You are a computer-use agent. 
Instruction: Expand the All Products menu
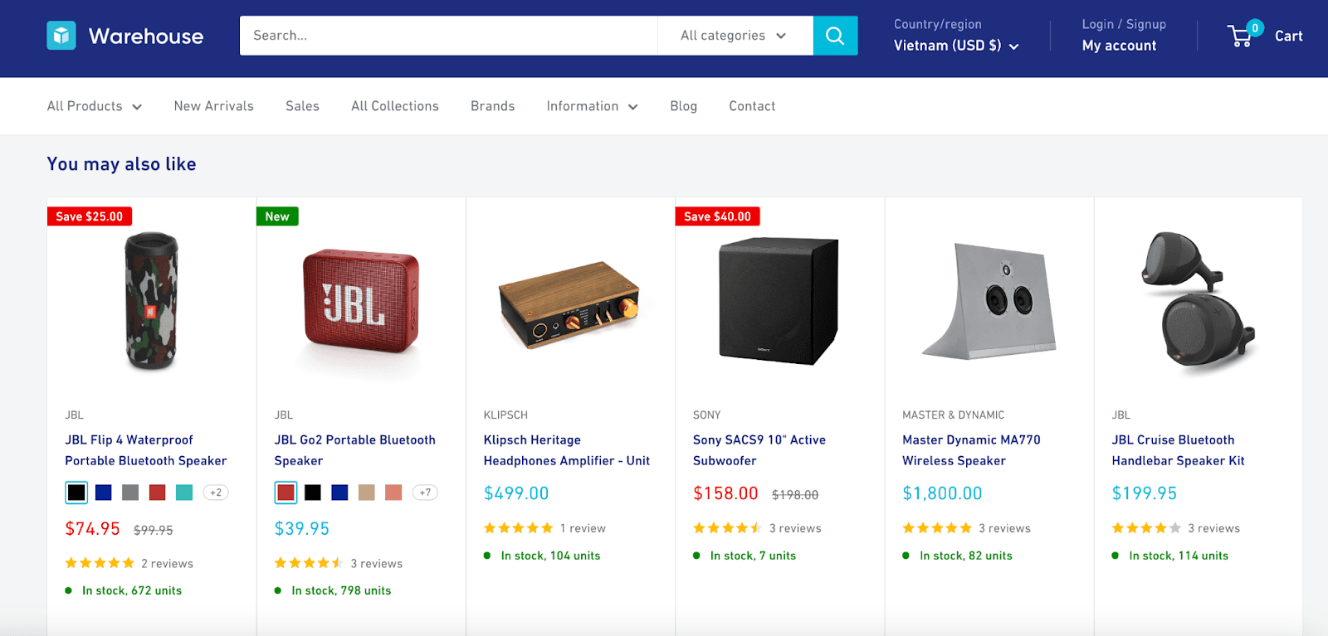(x=95, y=106)
